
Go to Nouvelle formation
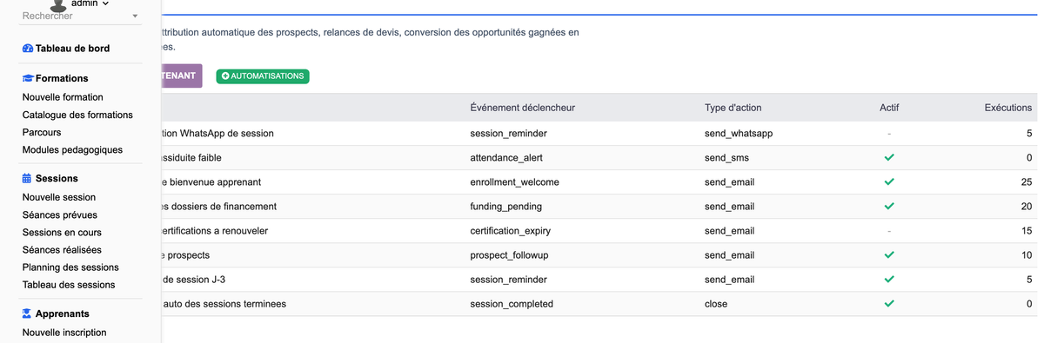click(x=63, y=97)
